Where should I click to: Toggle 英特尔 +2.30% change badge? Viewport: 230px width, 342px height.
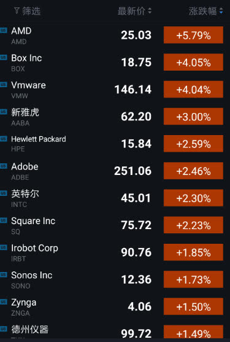pyautogui.click(x=193, y=198)
